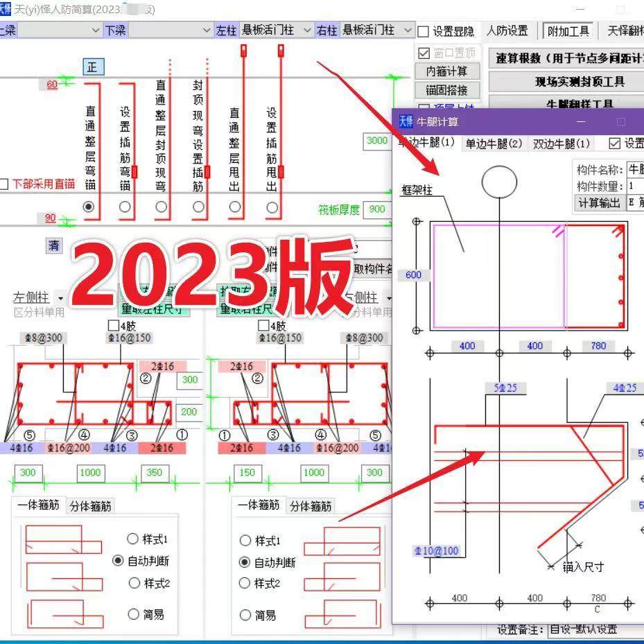Select the 设置插筋甩出 radio button
Viewport: 644px width, 644px height.
point(272,207)
